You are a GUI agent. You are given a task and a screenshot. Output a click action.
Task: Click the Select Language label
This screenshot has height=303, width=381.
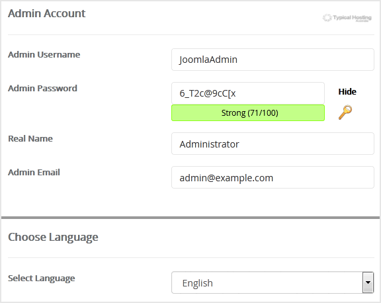click(x=41, y=279)
